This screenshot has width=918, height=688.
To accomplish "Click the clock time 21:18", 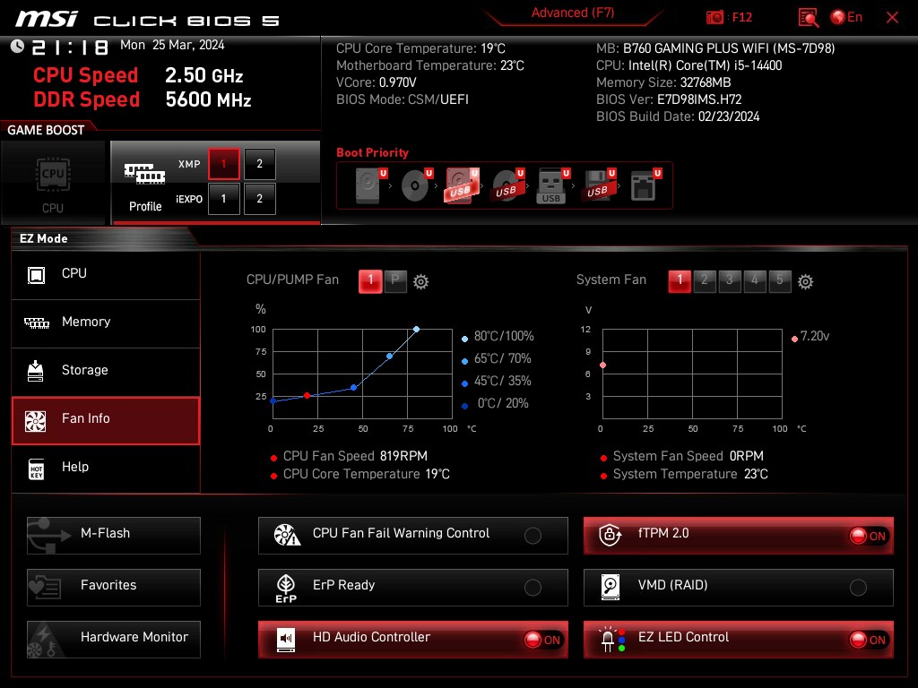I will tap(69, 47).
